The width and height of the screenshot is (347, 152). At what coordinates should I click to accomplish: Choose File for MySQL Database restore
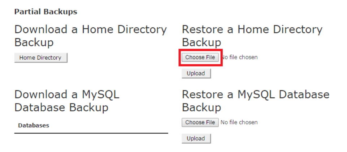[200, 123]
